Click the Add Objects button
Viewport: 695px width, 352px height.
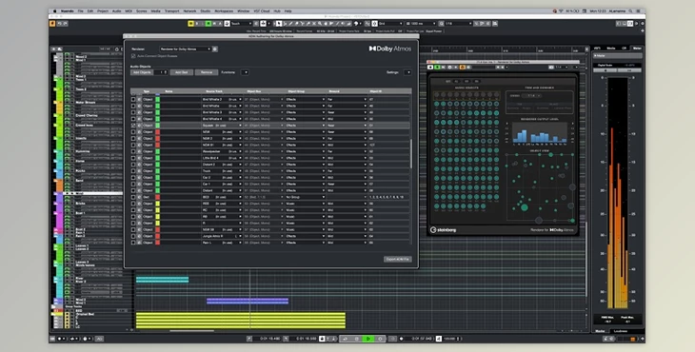click(142, 72)
